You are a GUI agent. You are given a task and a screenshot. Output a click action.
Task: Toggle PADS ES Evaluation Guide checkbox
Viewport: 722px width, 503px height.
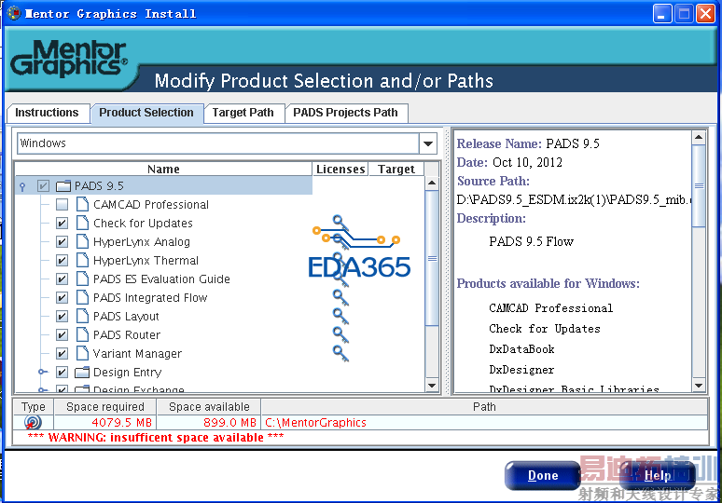click(x=62, y=279)
